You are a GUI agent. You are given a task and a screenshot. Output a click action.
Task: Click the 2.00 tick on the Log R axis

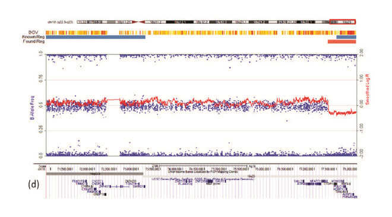(361, 52)
